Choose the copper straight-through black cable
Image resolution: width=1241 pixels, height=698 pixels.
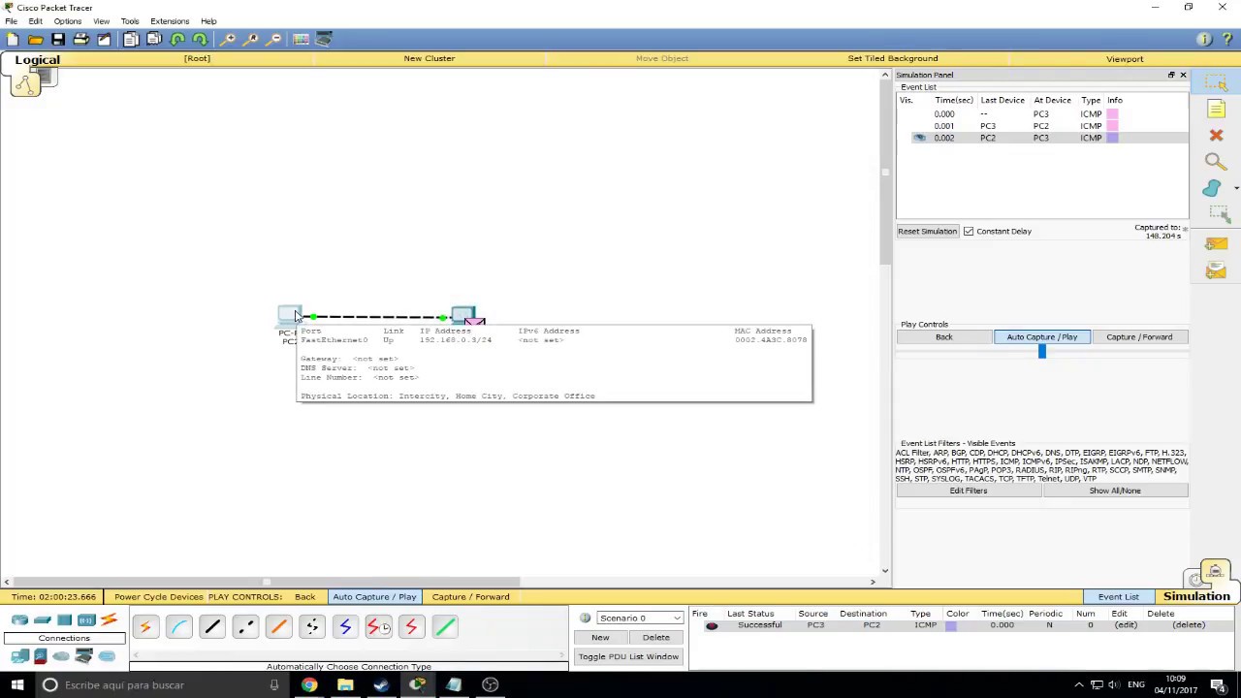[x=212, y=627]
